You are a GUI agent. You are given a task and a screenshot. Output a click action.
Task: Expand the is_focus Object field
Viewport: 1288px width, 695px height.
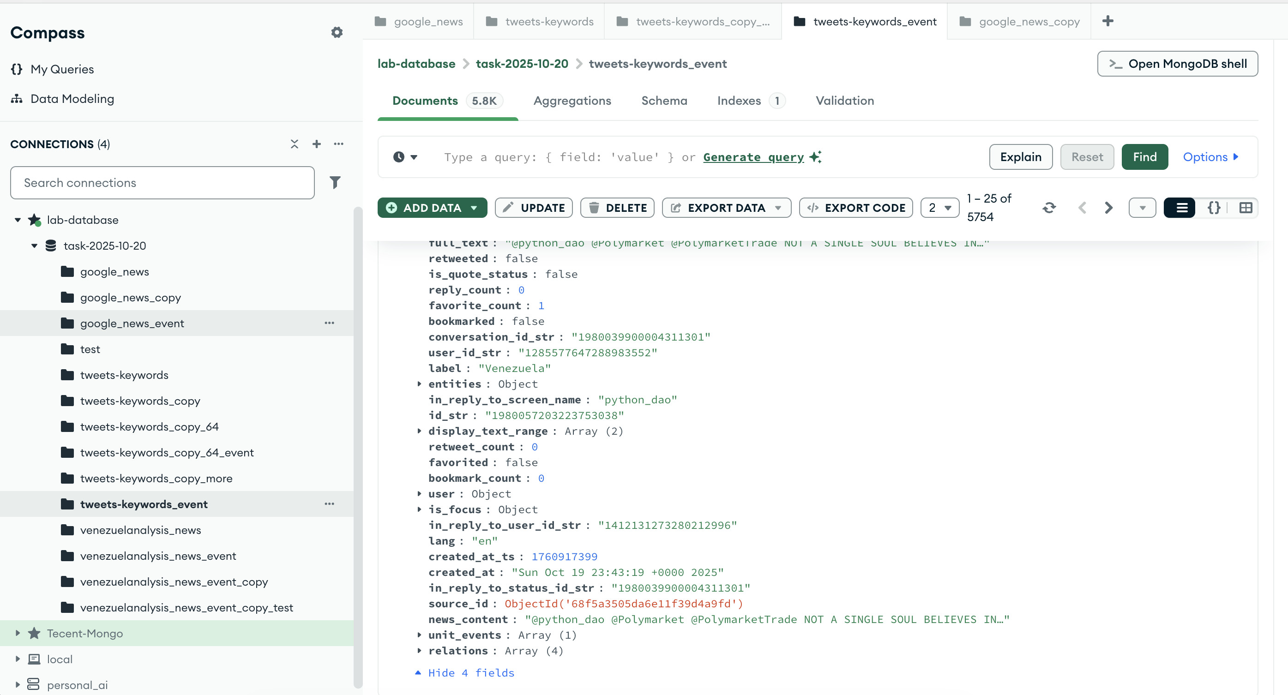(419, 509)
